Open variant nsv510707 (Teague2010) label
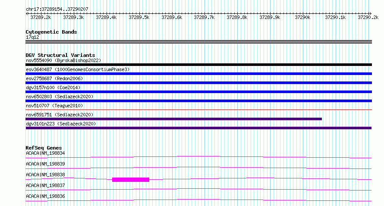Screen dimensions: 384x206 pos(54,106)
